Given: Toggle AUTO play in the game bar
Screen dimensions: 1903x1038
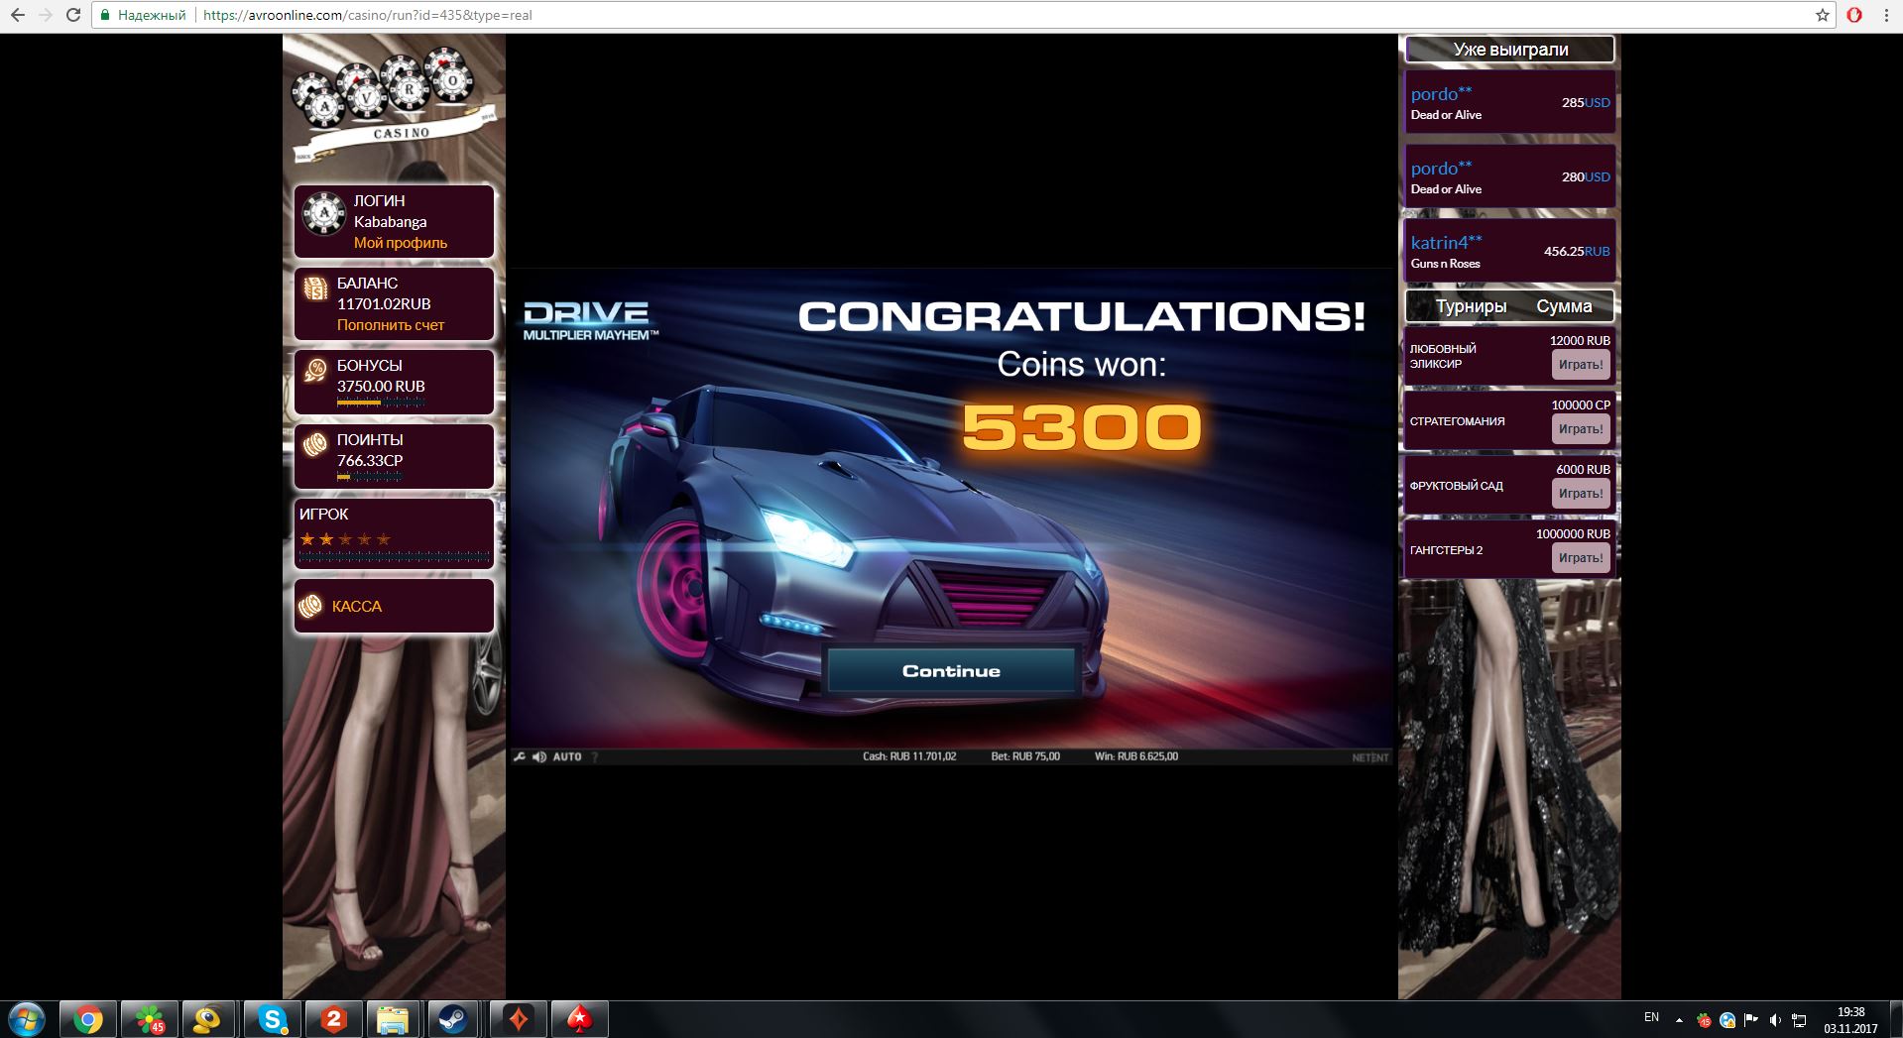Looking at the screenshot, I should [x=567, y=756].
